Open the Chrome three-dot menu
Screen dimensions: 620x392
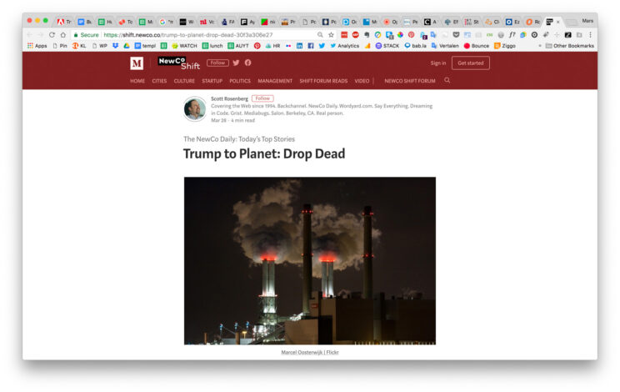591,35
